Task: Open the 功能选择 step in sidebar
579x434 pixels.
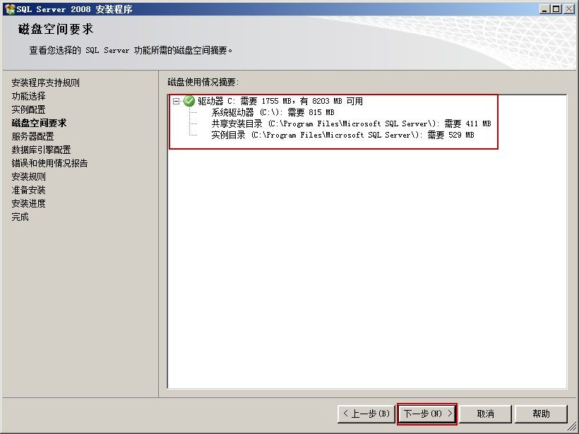Action: coord(28,96)
